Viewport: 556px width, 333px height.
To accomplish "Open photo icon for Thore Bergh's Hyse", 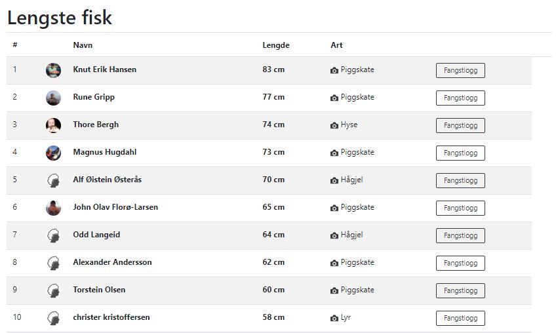I will [x=334, y=125].
